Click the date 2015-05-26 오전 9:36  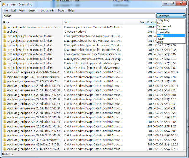162,117
